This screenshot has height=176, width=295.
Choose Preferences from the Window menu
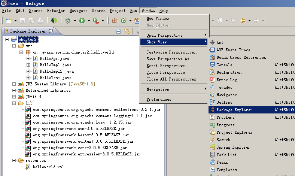[x=159, y=99]
